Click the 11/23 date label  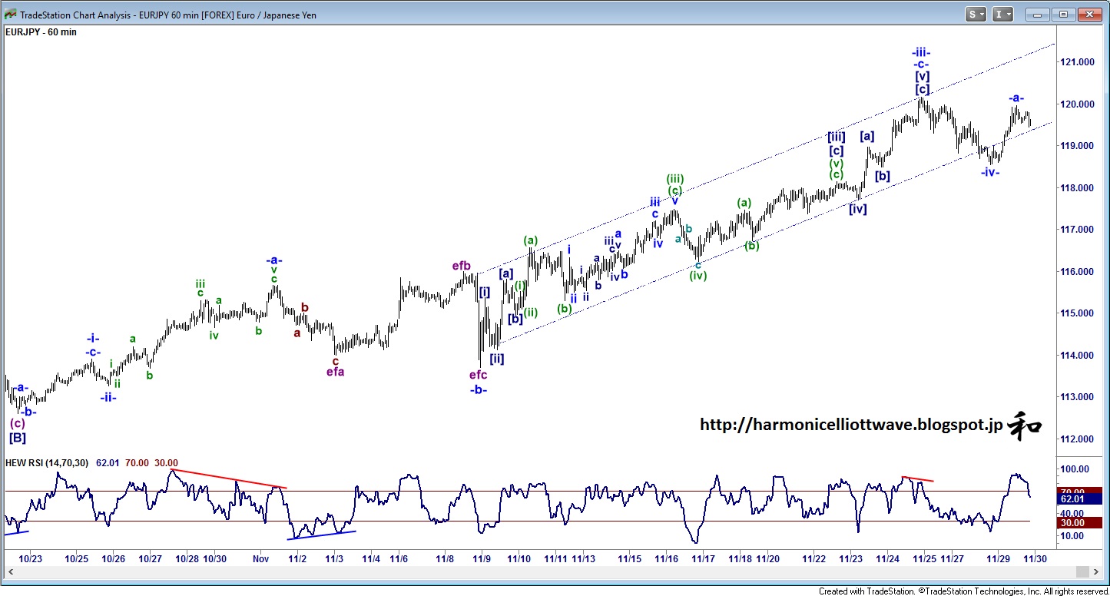point(850,558)
